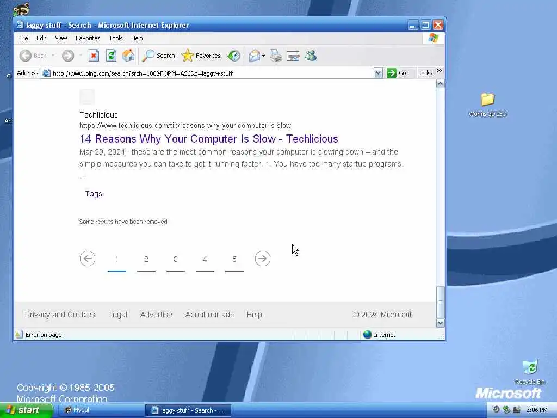Refresh the page using green arrows icon
This screenshot has width=557, height=418.
click(111, 56)
